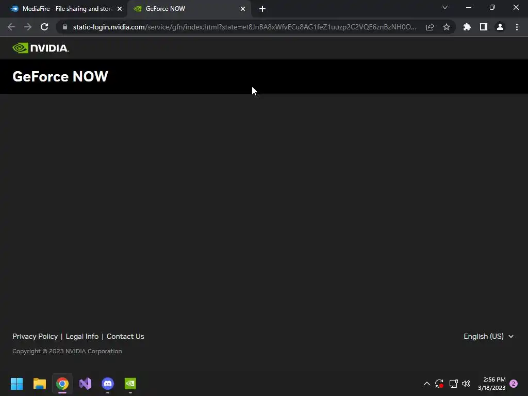
Task: Show hidden system tray icons
Action: click(x=426, y=384)
